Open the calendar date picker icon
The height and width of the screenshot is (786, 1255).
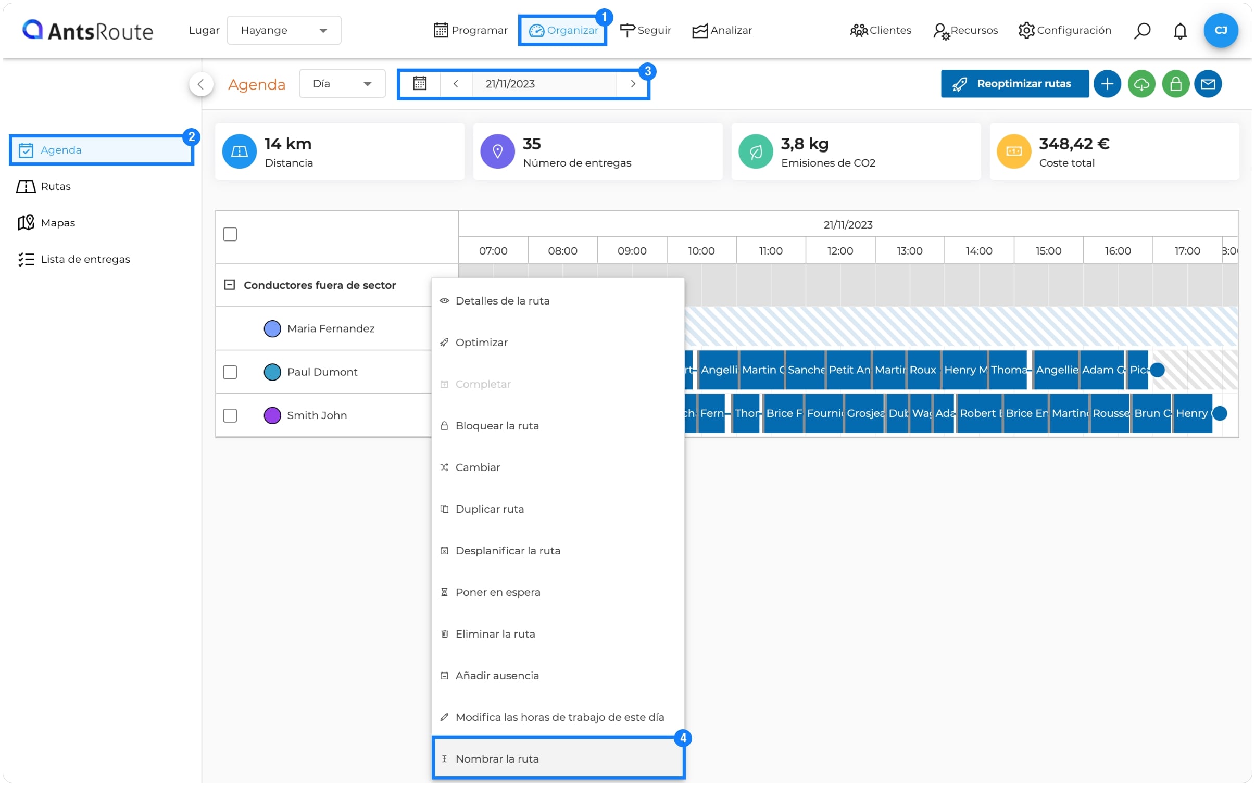[419, 84]
